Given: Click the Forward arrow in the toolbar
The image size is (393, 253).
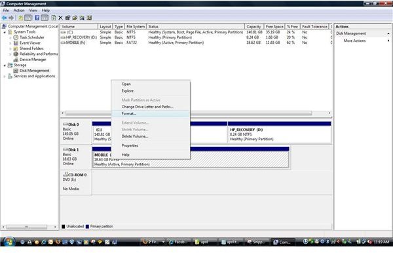Looking at the screenshot, I should coord(11,18).
